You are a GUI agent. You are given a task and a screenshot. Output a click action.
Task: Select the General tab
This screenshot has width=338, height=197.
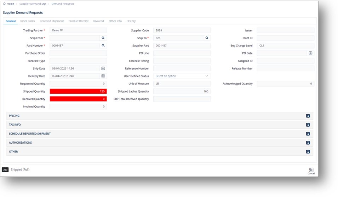(x=11, y=21)
